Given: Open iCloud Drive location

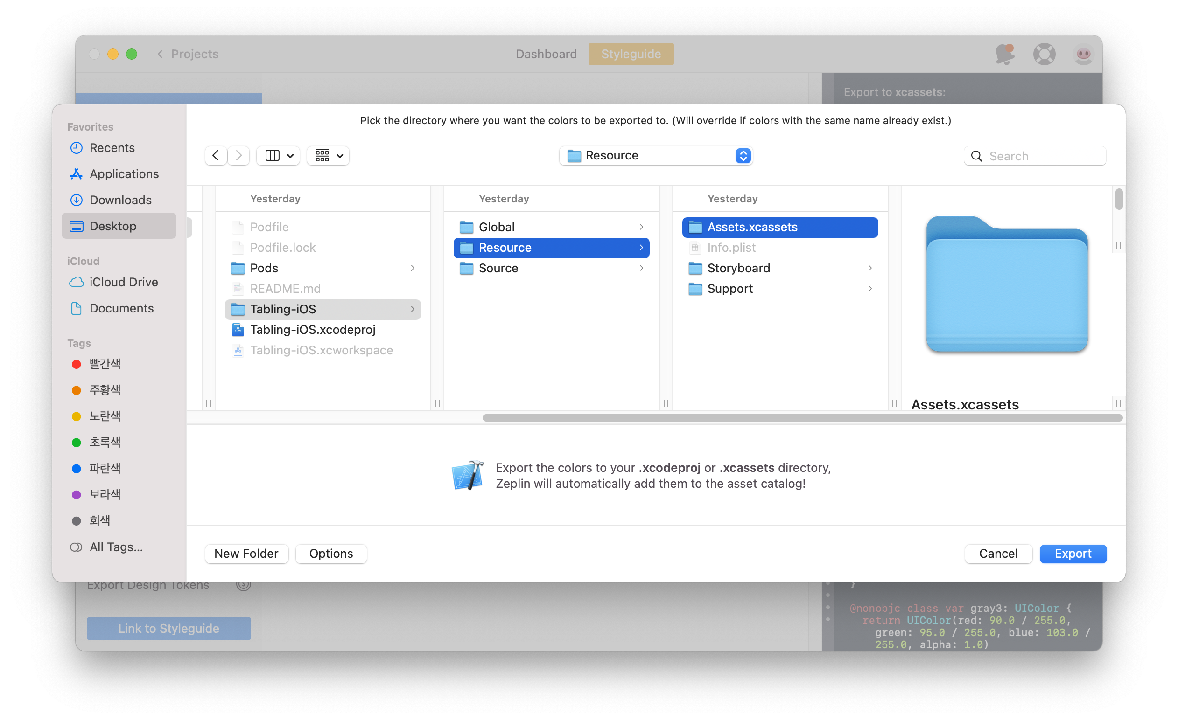Looking at the screenshot, I should click(x=123, y=282).
